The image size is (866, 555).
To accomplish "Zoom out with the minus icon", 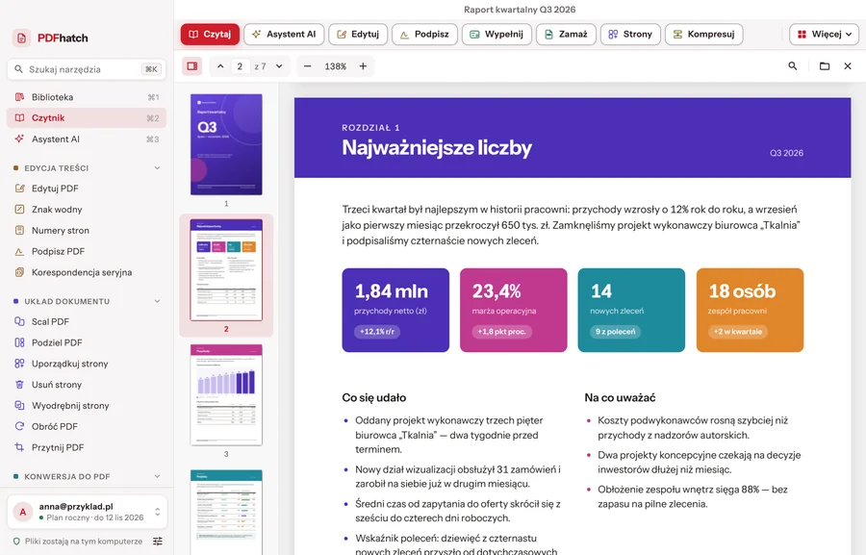I will 308,66.
